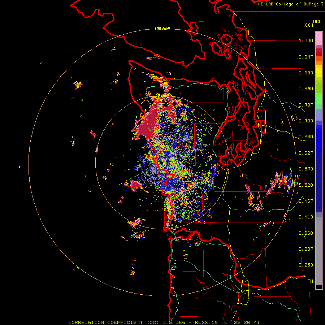The image size is (325, 325).
Task: Click the 100 NMI range ring label
Action: coord(162,29)
